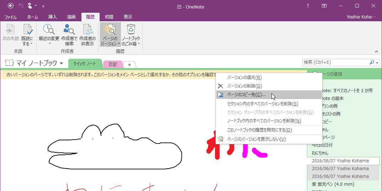
Task: Open the ファイル tab
Action: tap(10, 17)
